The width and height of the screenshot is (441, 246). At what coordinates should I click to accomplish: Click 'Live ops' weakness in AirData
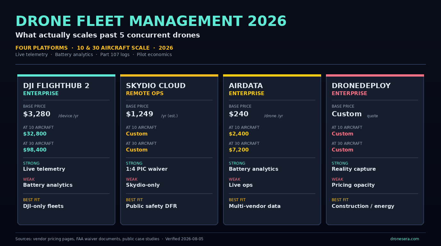[241, 185]
